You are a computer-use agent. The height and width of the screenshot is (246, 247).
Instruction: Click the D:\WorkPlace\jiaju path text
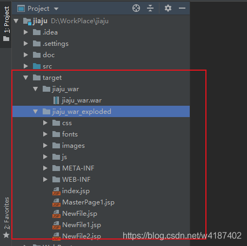(80, 21)
